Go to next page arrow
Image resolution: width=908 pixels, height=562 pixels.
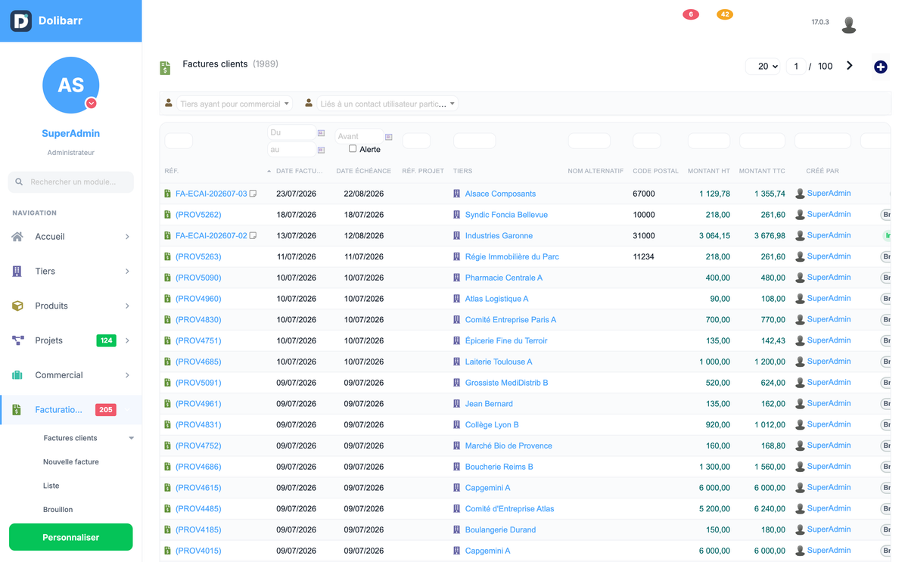coord(850,66)
